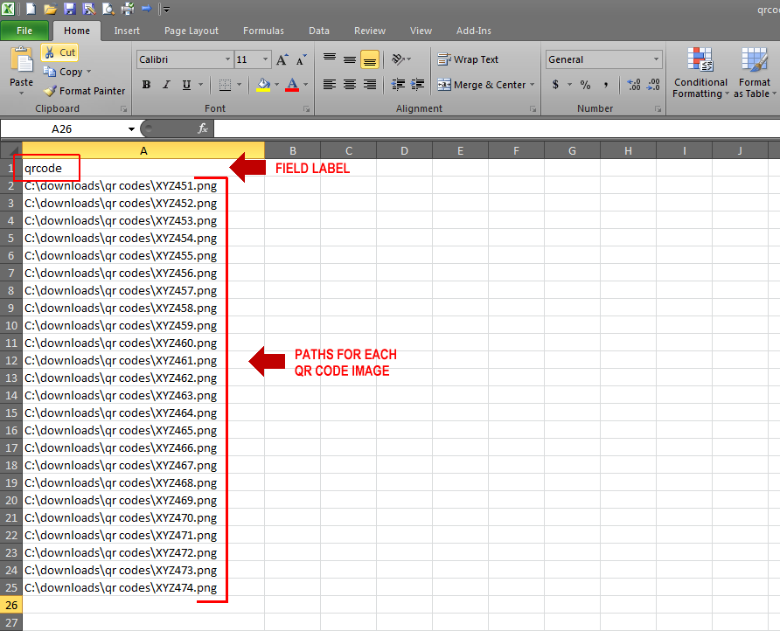Open the font size dropdown

pos(266,59)
